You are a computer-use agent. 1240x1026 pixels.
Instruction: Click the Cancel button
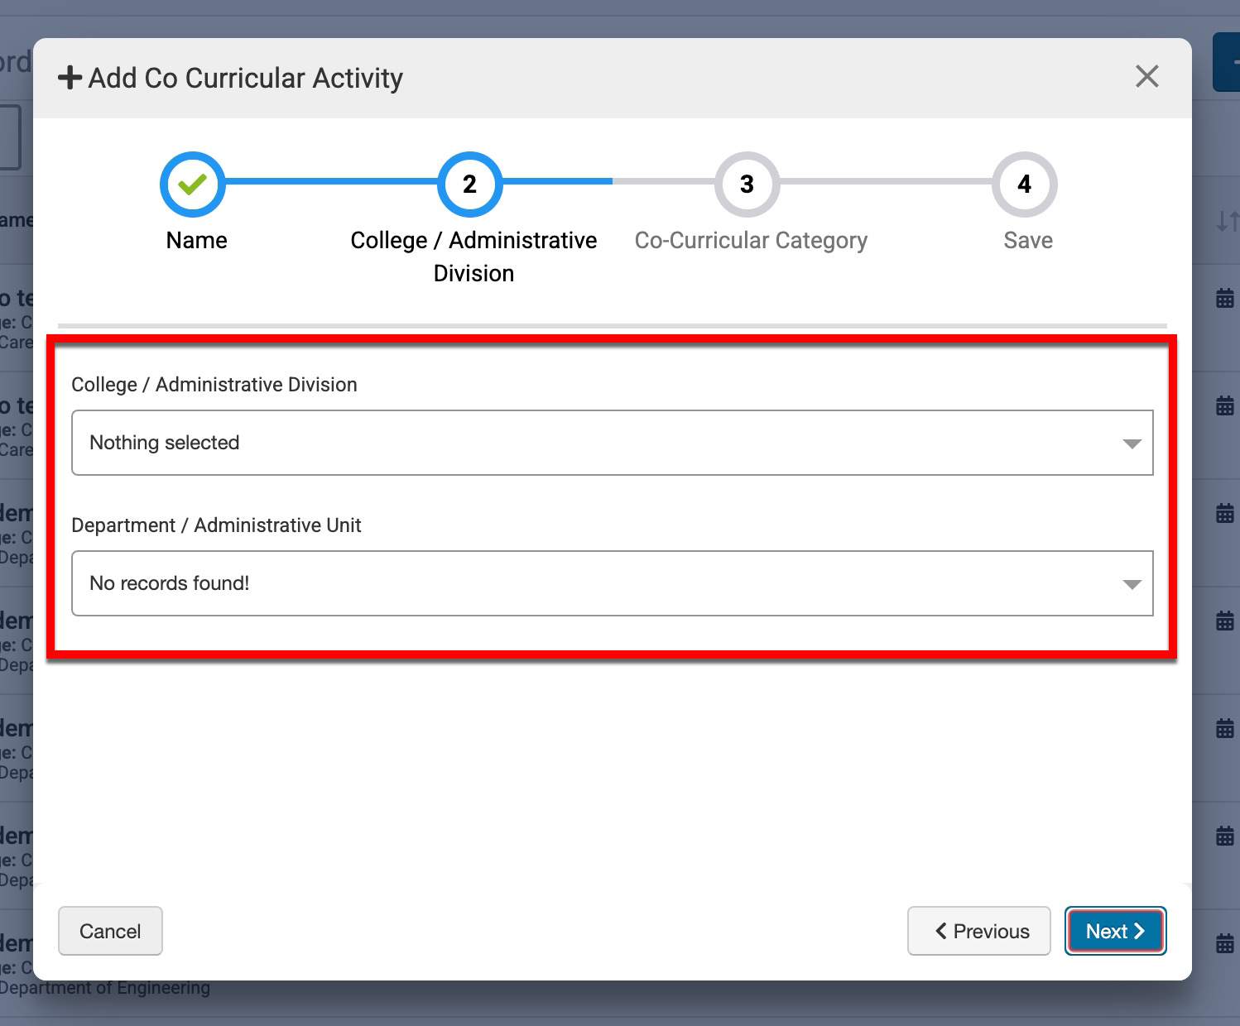point(110,931)
